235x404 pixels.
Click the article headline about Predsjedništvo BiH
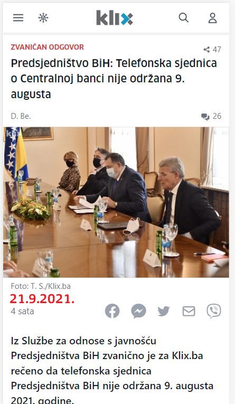pos(114,79)
